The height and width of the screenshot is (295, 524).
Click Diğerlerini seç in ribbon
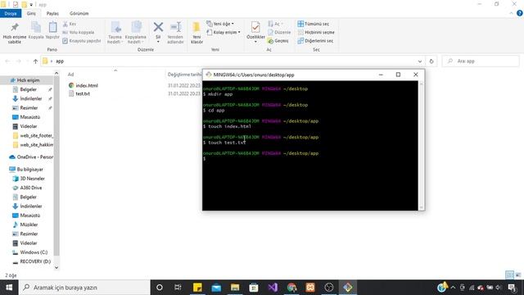(x=315, y=41)
